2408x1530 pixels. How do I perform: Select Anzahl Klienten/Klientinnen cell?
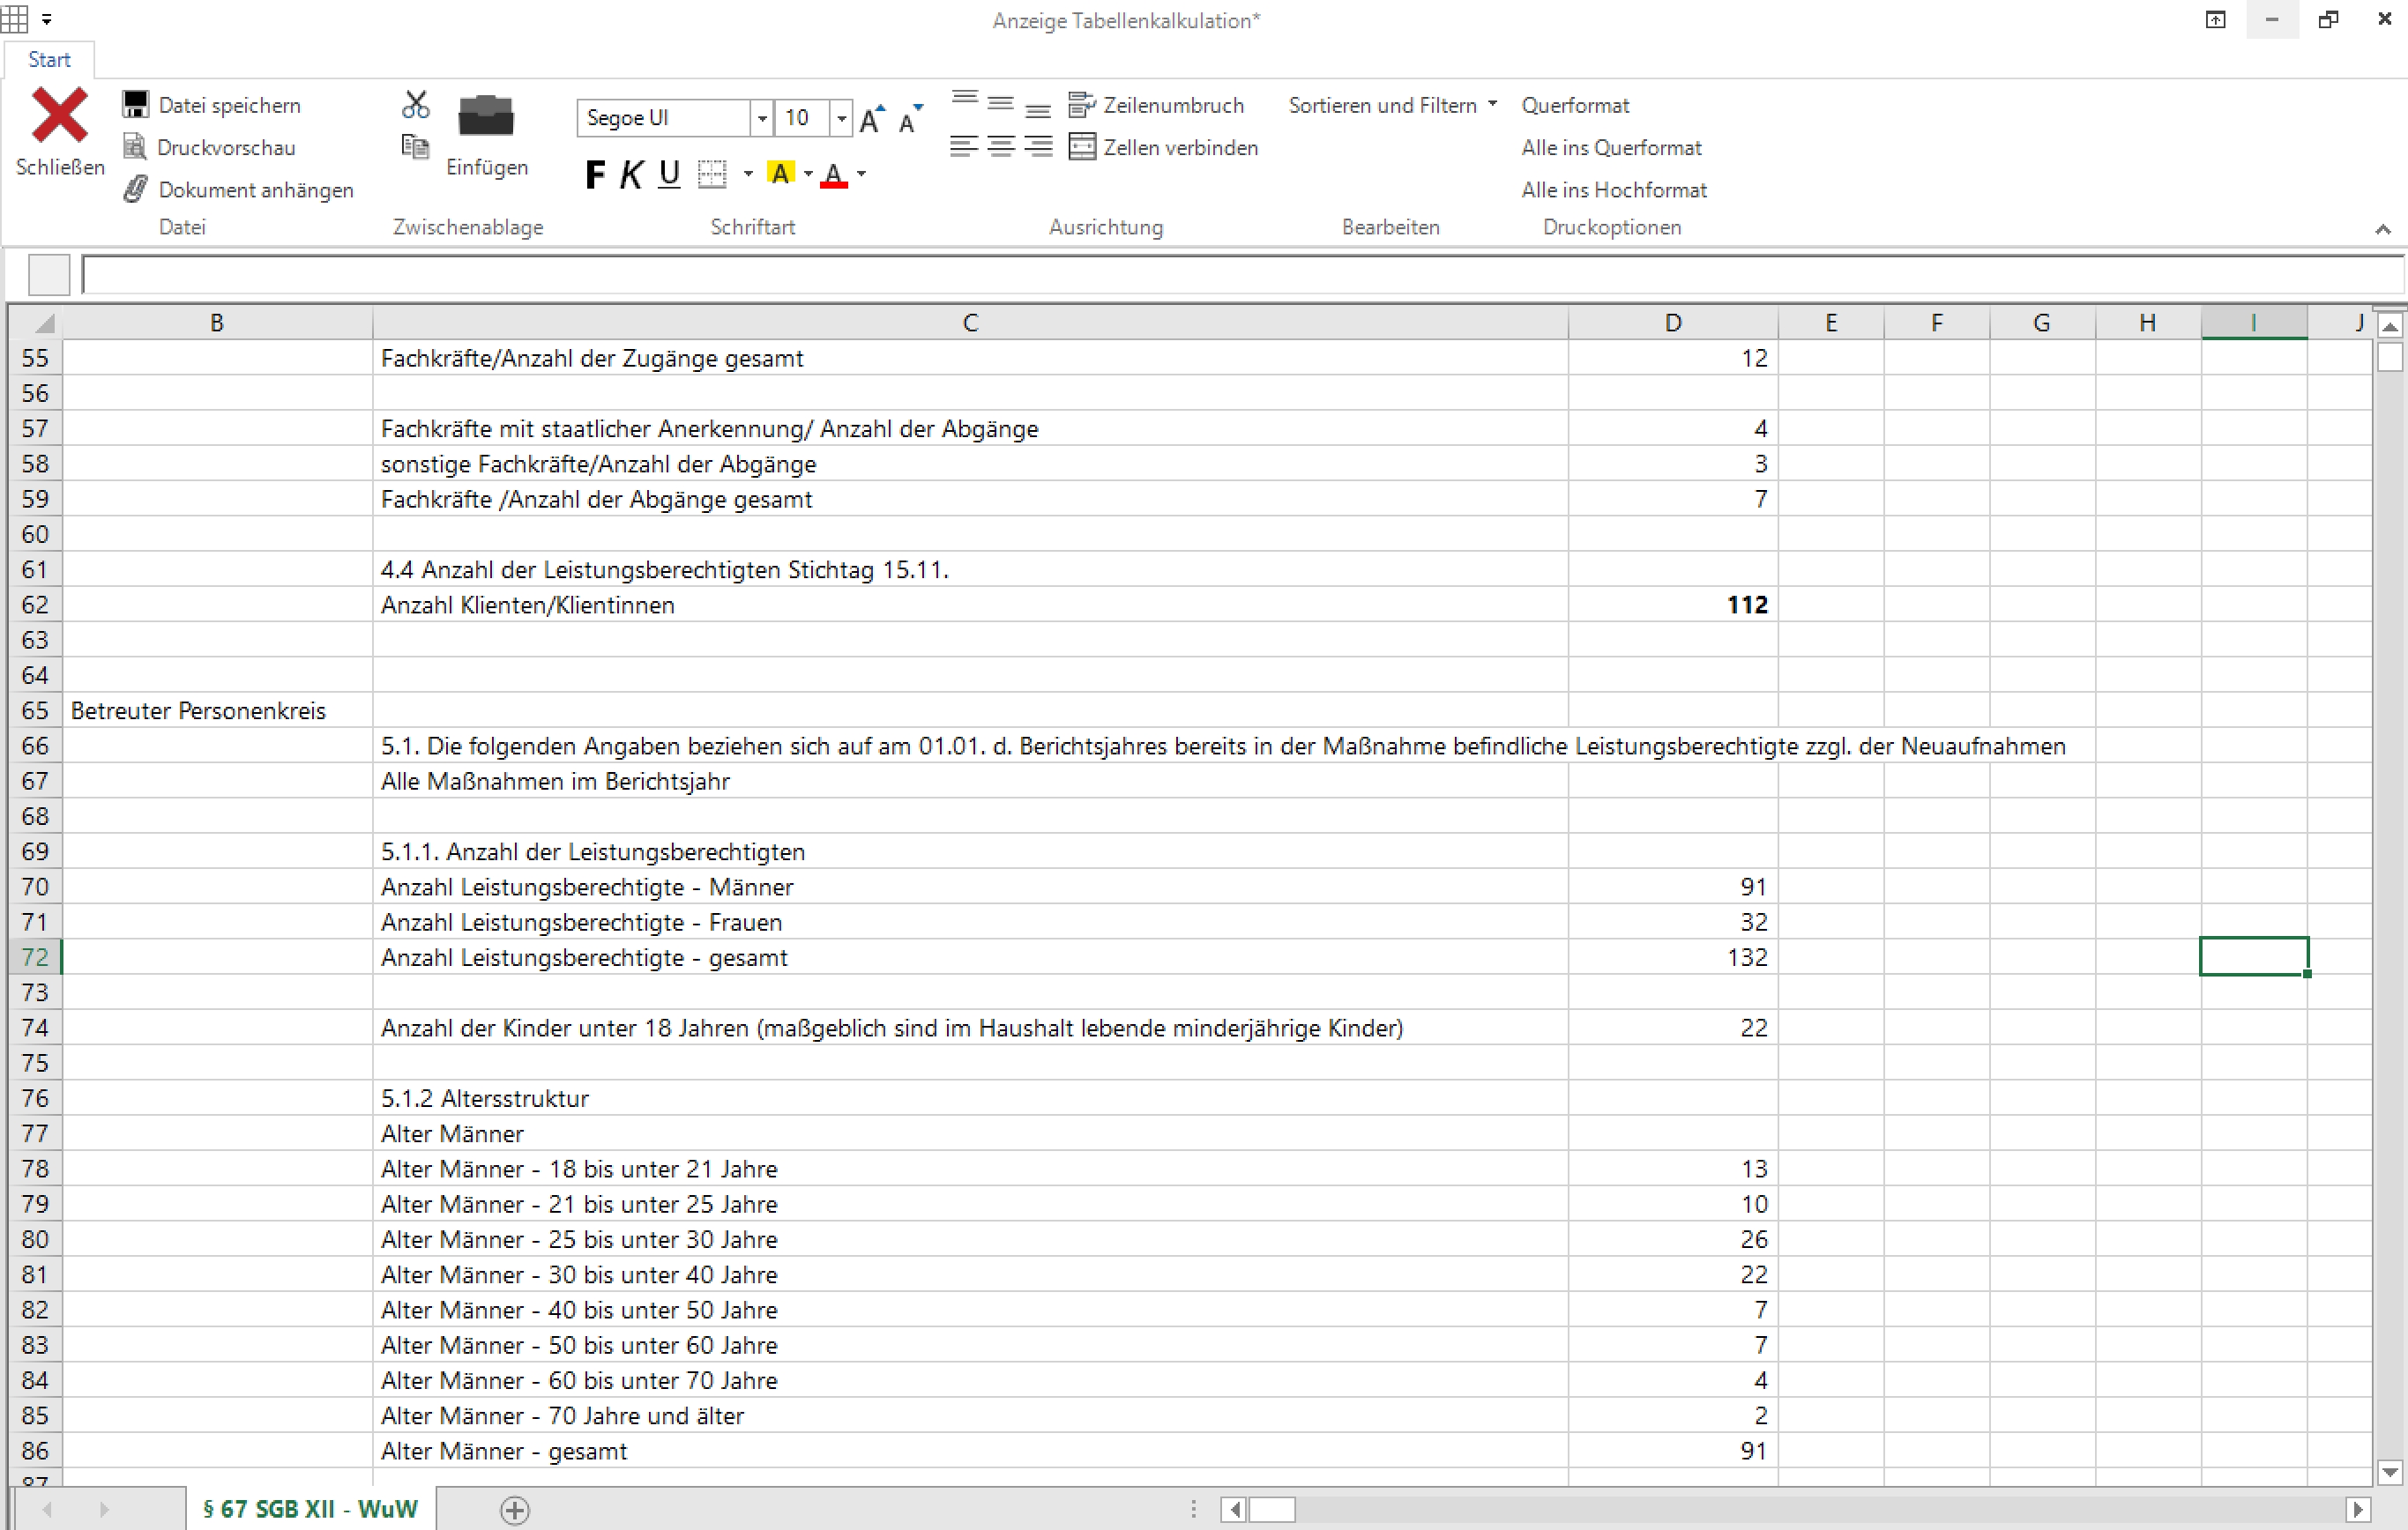(x=970, y=605)
